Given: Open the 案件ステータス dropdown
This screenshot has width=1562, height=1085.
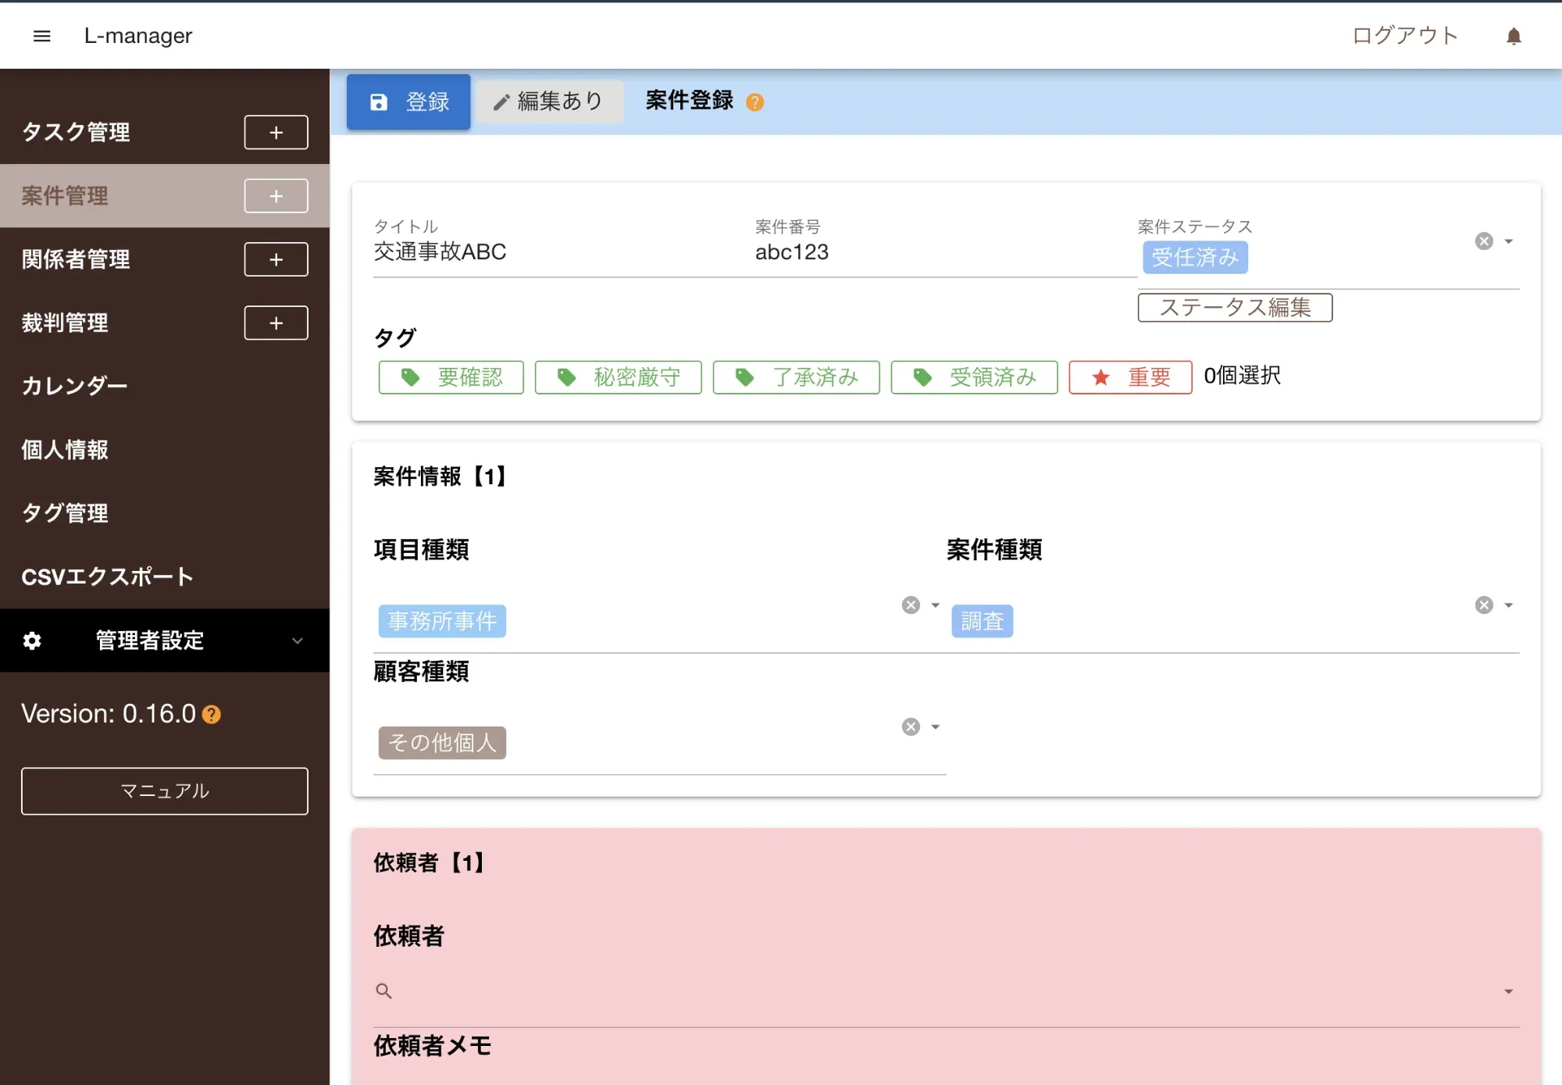Looking at the screenshot, I should (x=1507, y=241).
